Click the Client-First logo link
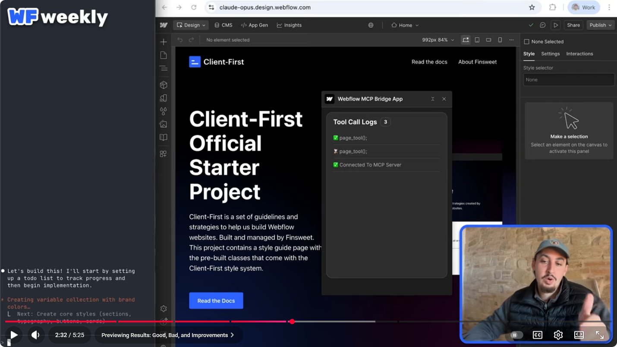Image resolution: width=617 pixels, height=347 pixels. point(217,62)
